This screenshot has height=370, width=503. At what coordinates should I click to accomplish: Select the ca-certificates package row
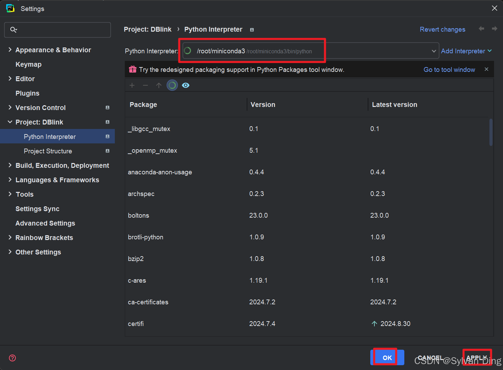click(x=307, y=302)
